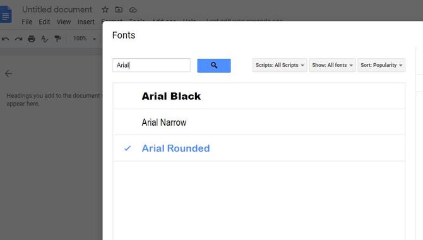This screenshot has height=240, width=423.
Task: Click the redo arrow icon
Action: [x=18, y=39]
